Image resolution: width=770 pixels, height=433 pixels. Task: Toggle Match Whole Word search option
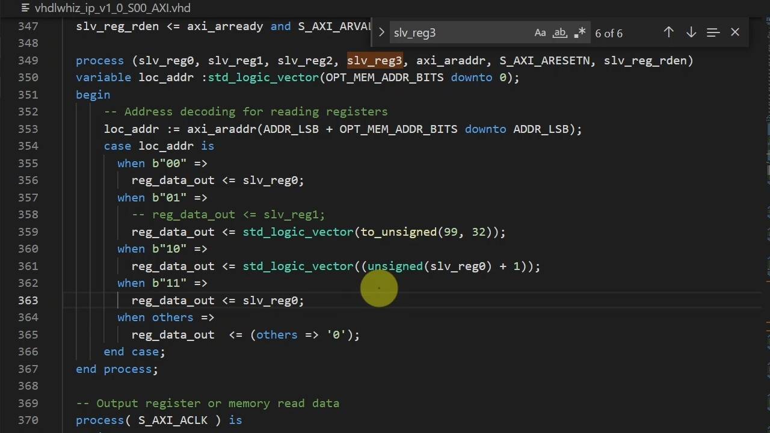point(559,32)
